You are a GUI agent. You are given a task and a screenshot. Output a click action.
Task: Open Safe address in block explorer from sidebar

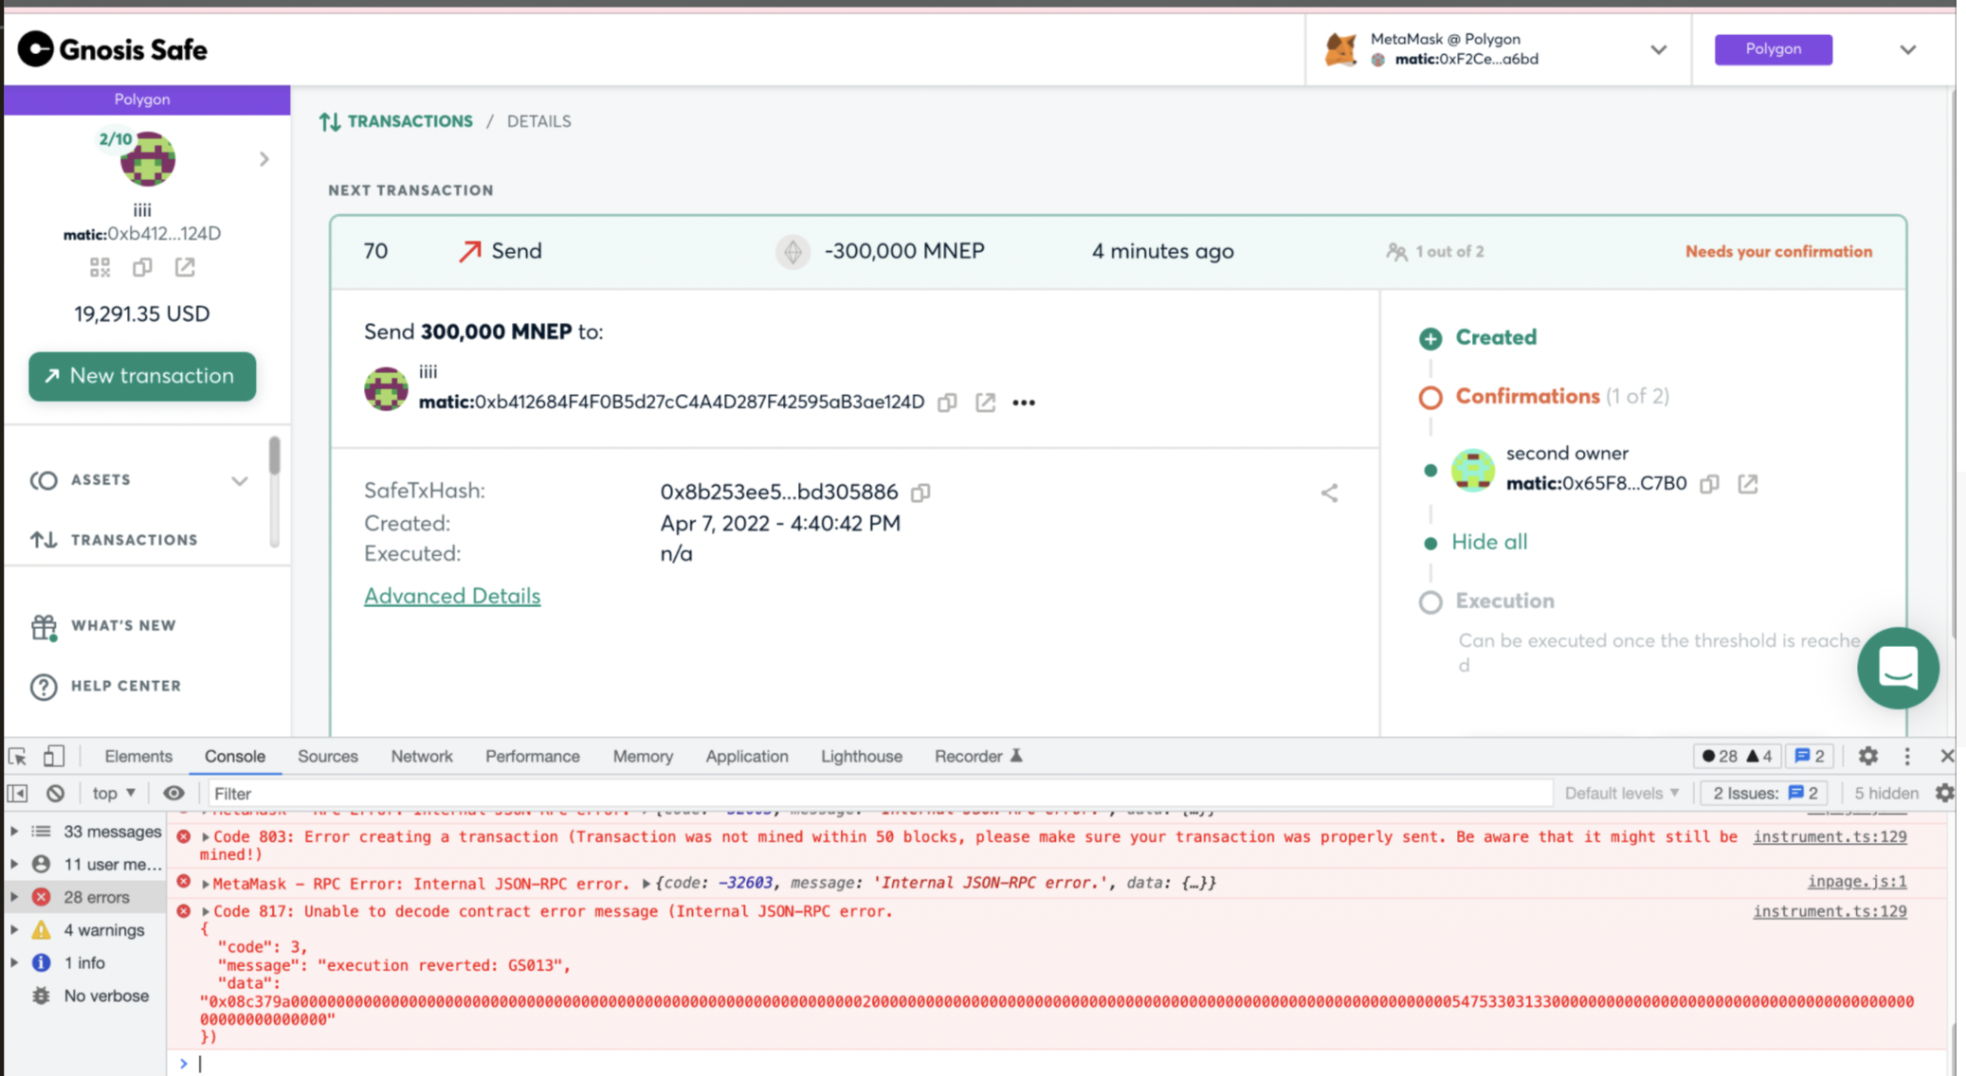pos(185,268)
